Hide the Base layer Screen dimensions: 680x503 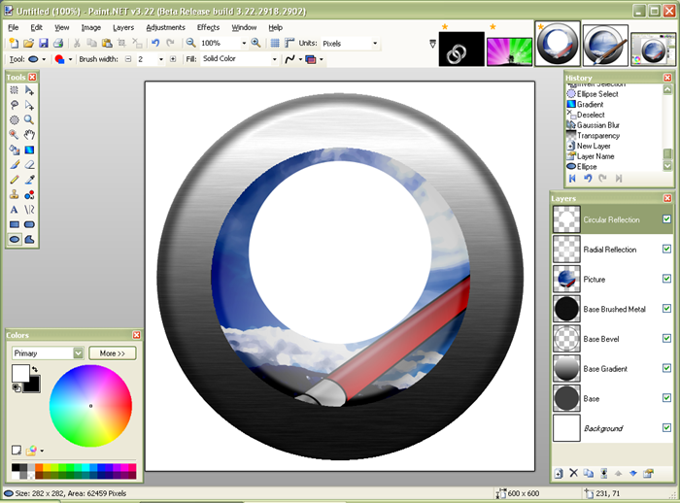[666, 398]
